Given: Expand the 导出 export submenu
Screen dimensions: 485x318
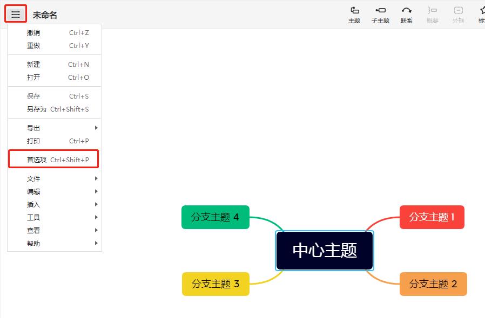Looking at the screenshot, I should point(55,128).
